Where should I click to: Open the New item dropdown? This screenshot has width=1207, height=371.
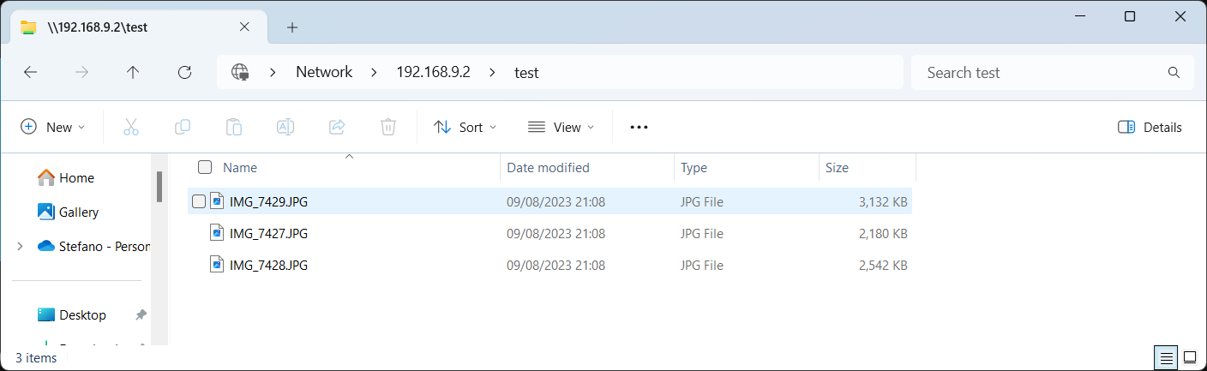coord(53,127)
